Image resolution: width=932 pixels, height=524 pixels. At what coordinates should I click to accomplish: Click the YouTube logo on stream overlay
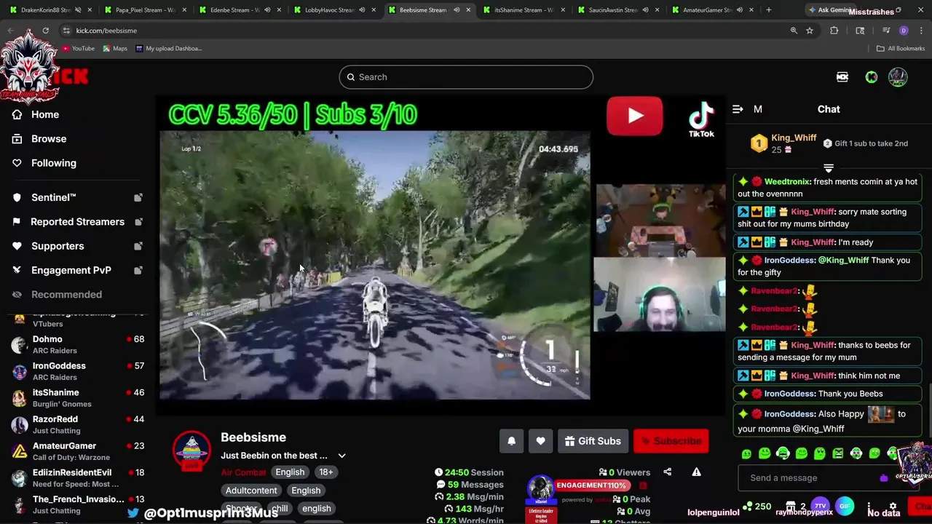tap(634, 116)
